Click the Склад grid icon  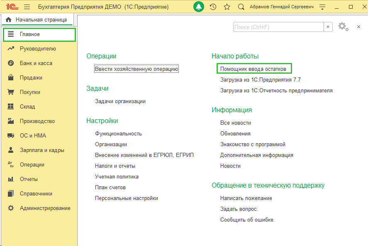[x=11, y=106]
